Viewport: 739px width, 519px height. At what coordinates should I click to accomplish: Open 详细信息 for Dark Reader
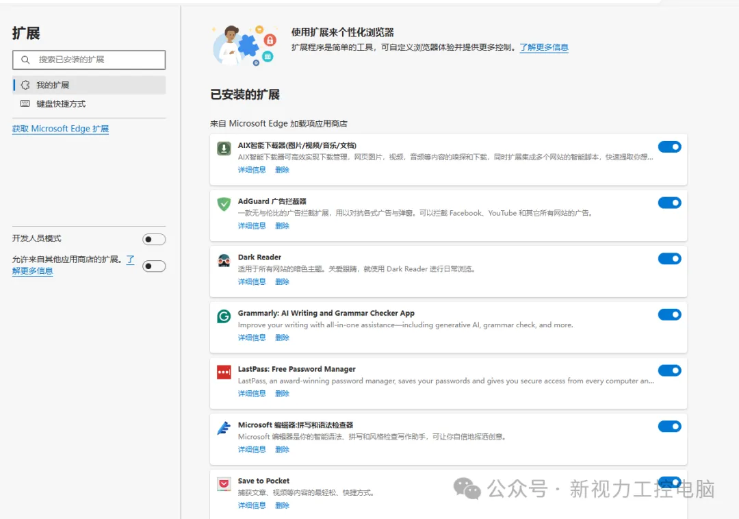pos(252,281)
